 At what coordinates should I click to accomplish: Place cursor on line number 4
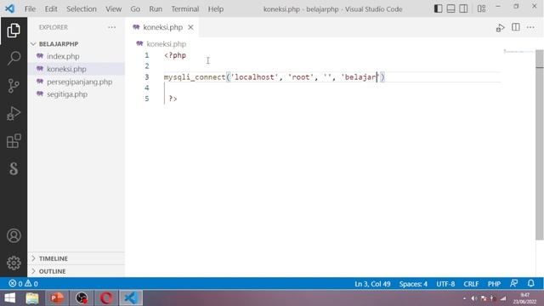pos(147,88)
